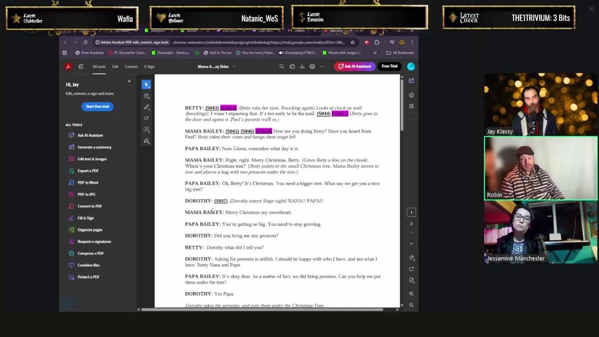Viewport: 599px width, 337px height.
Task: Open the display theme options menu
Action: [411, 257]
